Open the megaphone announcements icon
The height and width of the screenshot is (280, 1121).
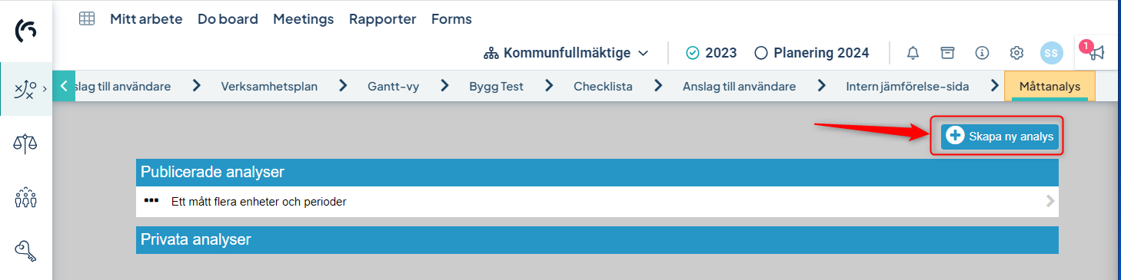1096,52
